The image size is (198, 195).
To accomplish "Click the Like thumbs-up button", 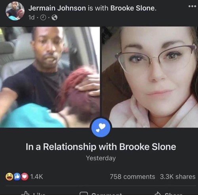I will [x=33, y=193].
